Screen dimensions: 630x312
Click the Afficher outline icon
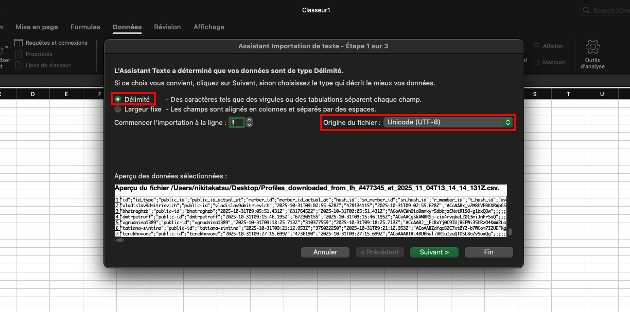tap(535, 46)
